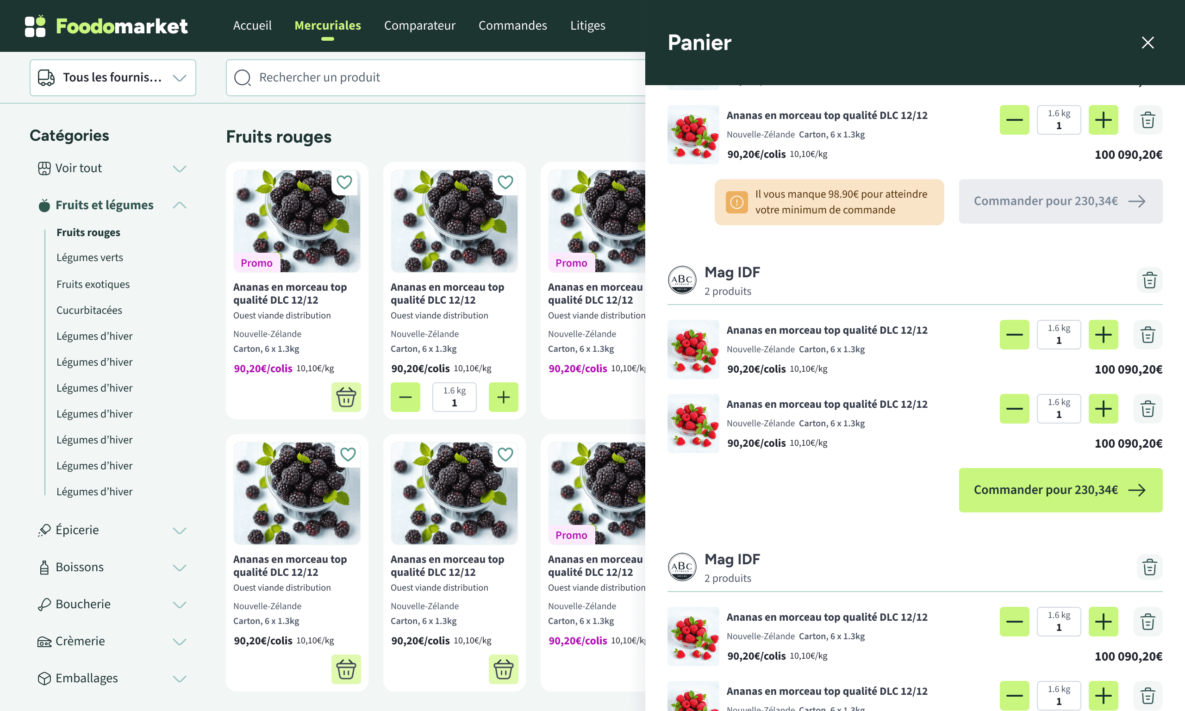1185x711 pixels.
Task: Favorite the first product with heart icon
Action: pos(344,182)
